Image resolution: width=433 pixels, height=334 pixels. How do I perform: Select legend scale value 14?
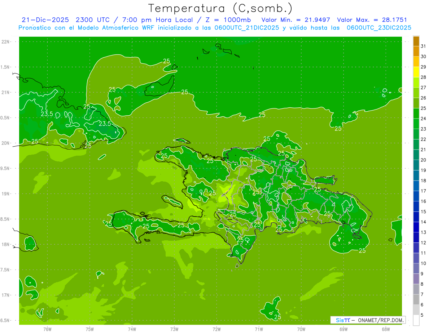[x=423, y=222]
